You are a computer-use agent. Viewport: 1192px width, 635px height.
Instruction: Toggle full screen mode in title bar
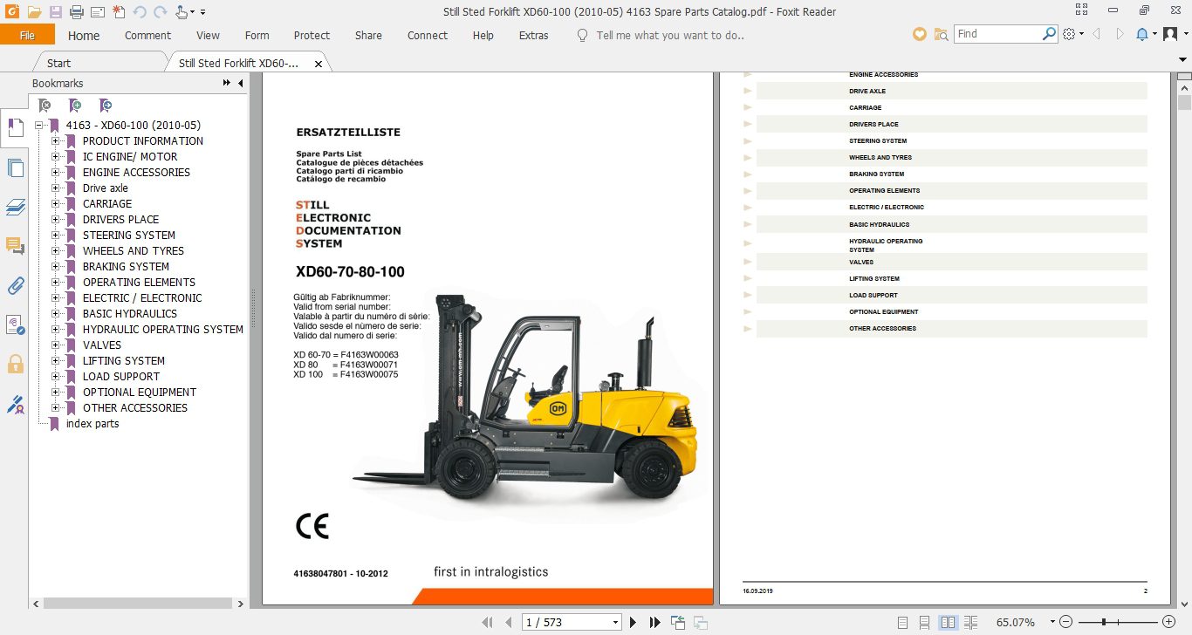point(1083,11)
